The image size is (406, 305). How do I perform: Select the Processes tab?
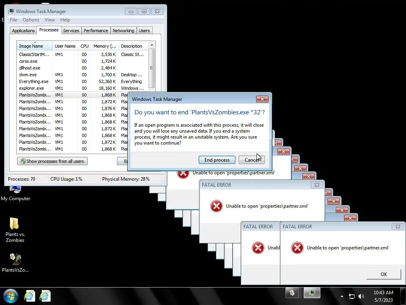[49, 30]
